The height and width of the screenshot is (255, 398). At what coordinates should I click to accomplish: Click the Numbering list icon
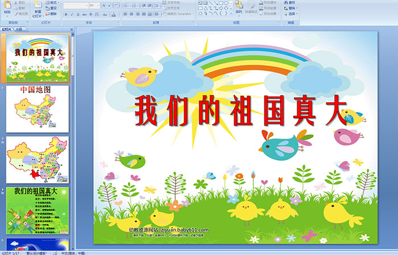click(x=135, y=5)
